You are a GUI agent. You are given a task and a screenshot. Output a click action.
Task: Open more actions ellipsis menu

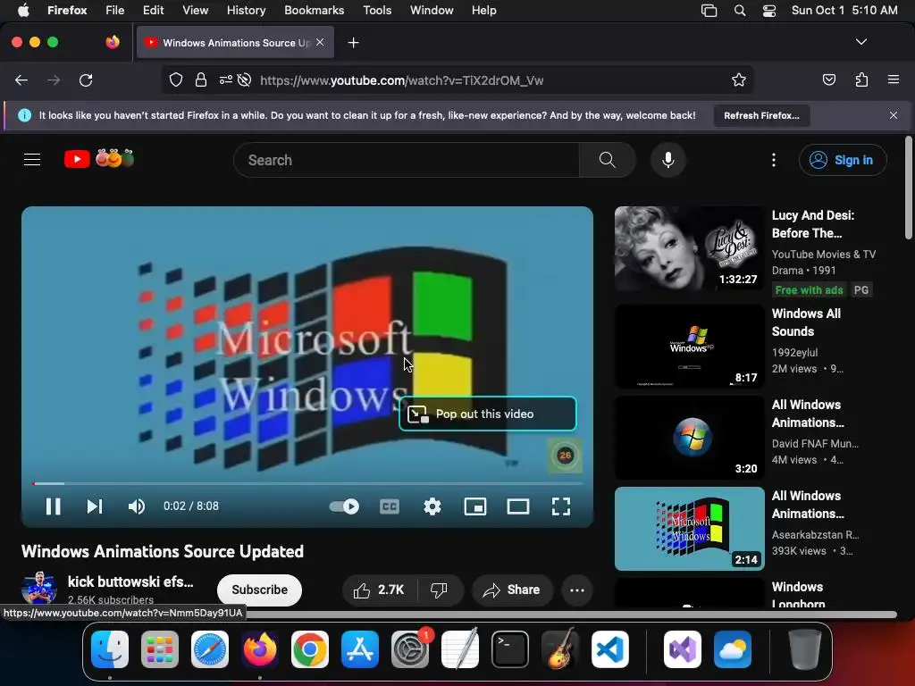point(577,590)
